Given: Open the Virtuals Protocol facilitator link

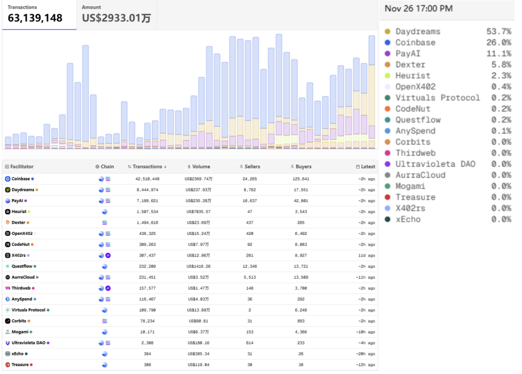Looking at the screenshot, I should coord(29,310).
